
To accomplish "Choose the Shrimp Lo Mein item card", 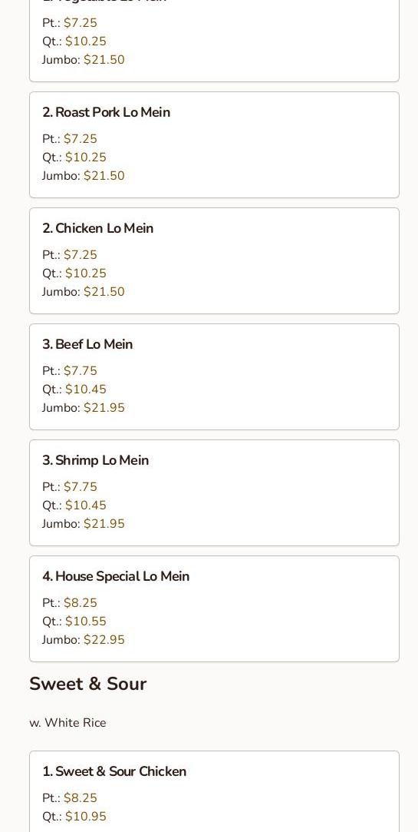I will pyautogui.click(x=214, y=493).
